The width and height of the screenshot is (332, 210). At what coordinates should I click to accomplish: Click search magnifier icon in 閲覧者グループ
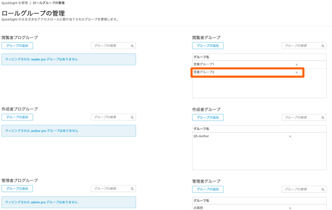[x=323, y=46]
